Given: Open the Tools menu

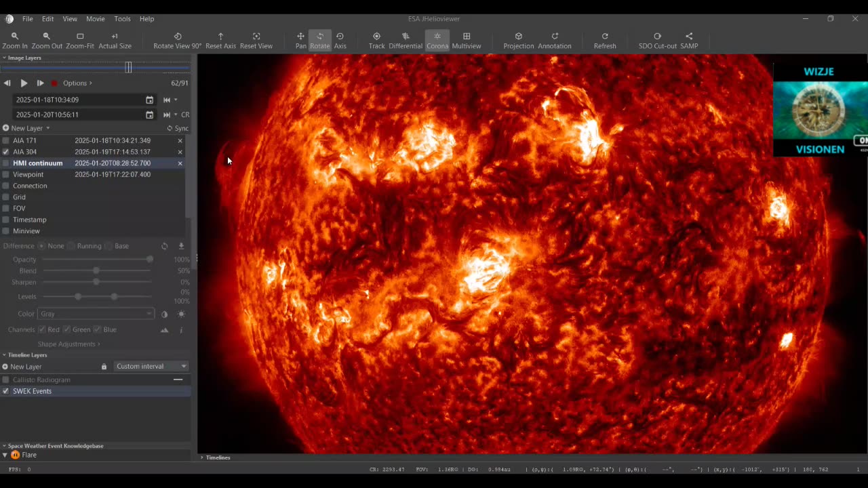Looking at the screenshot, I should (x=122, y=19).
